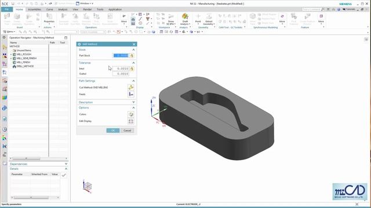Click the resource bar settings gear icon
This screenshot has width=371, height=208.
(4, 37)
